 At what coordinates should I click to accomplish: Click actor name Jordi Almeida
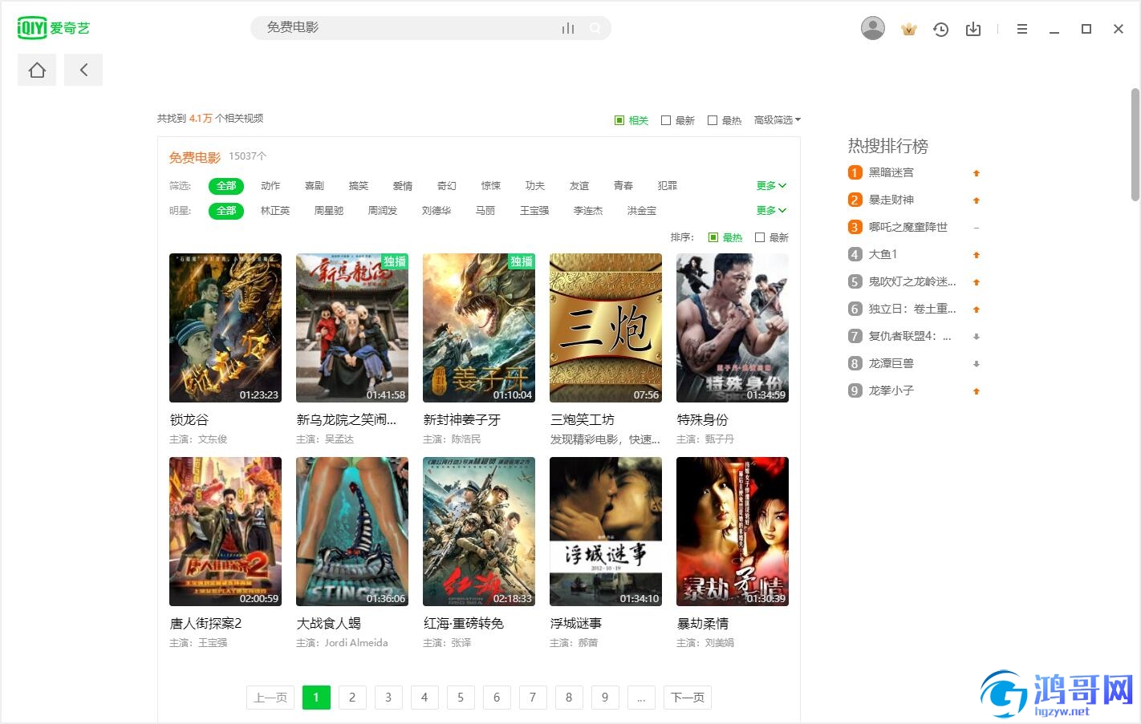[356, 643]
